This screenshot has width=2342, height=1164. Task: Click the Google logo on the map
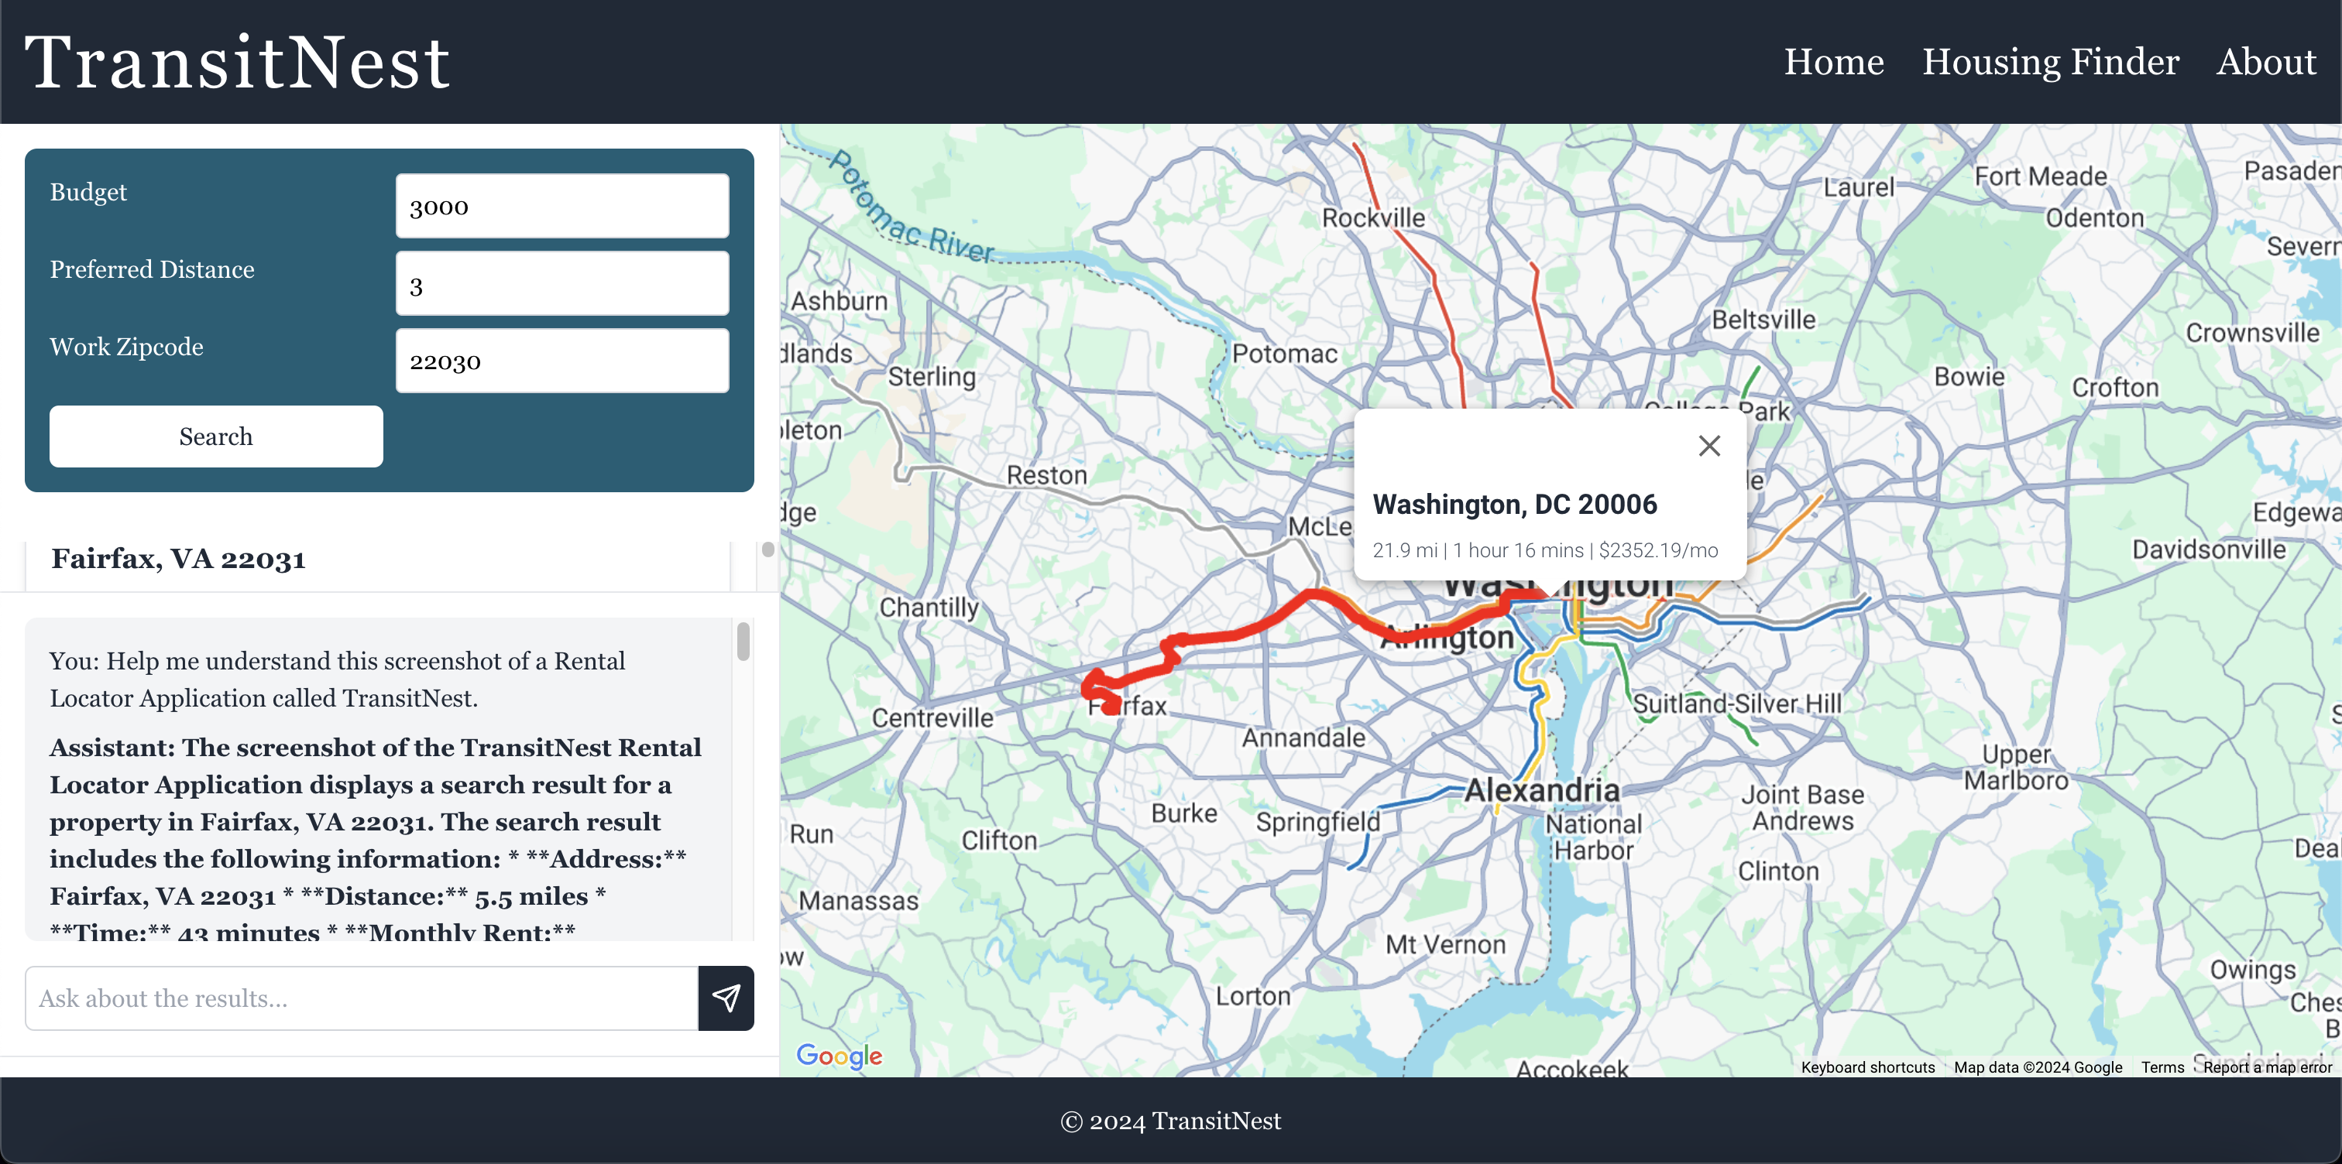tap(840, 1056)
